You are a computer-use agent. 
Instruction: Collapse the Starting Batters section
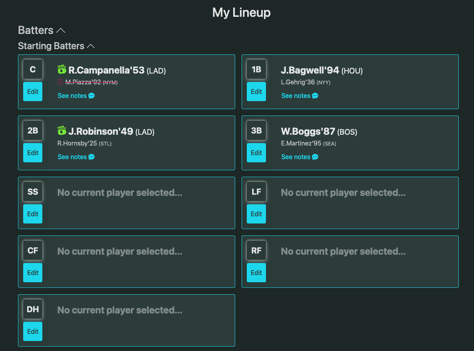pyautogui.click(x=91, y=46)
